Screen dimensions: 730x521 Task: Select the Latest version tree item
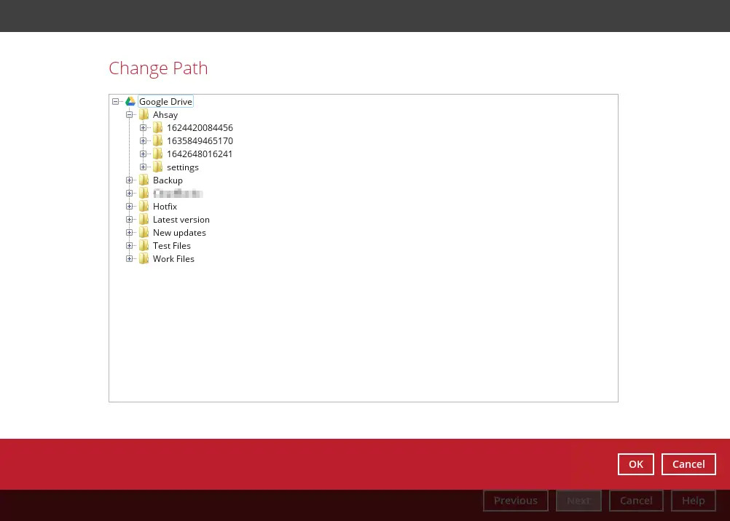pyautogui.click(x=181, y=220)
